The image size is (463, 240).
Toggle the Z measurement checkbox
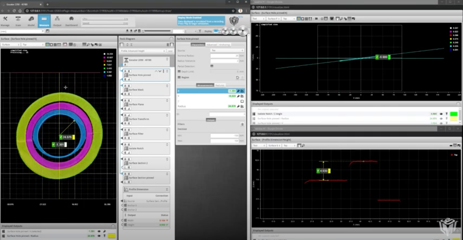point(242,101)
